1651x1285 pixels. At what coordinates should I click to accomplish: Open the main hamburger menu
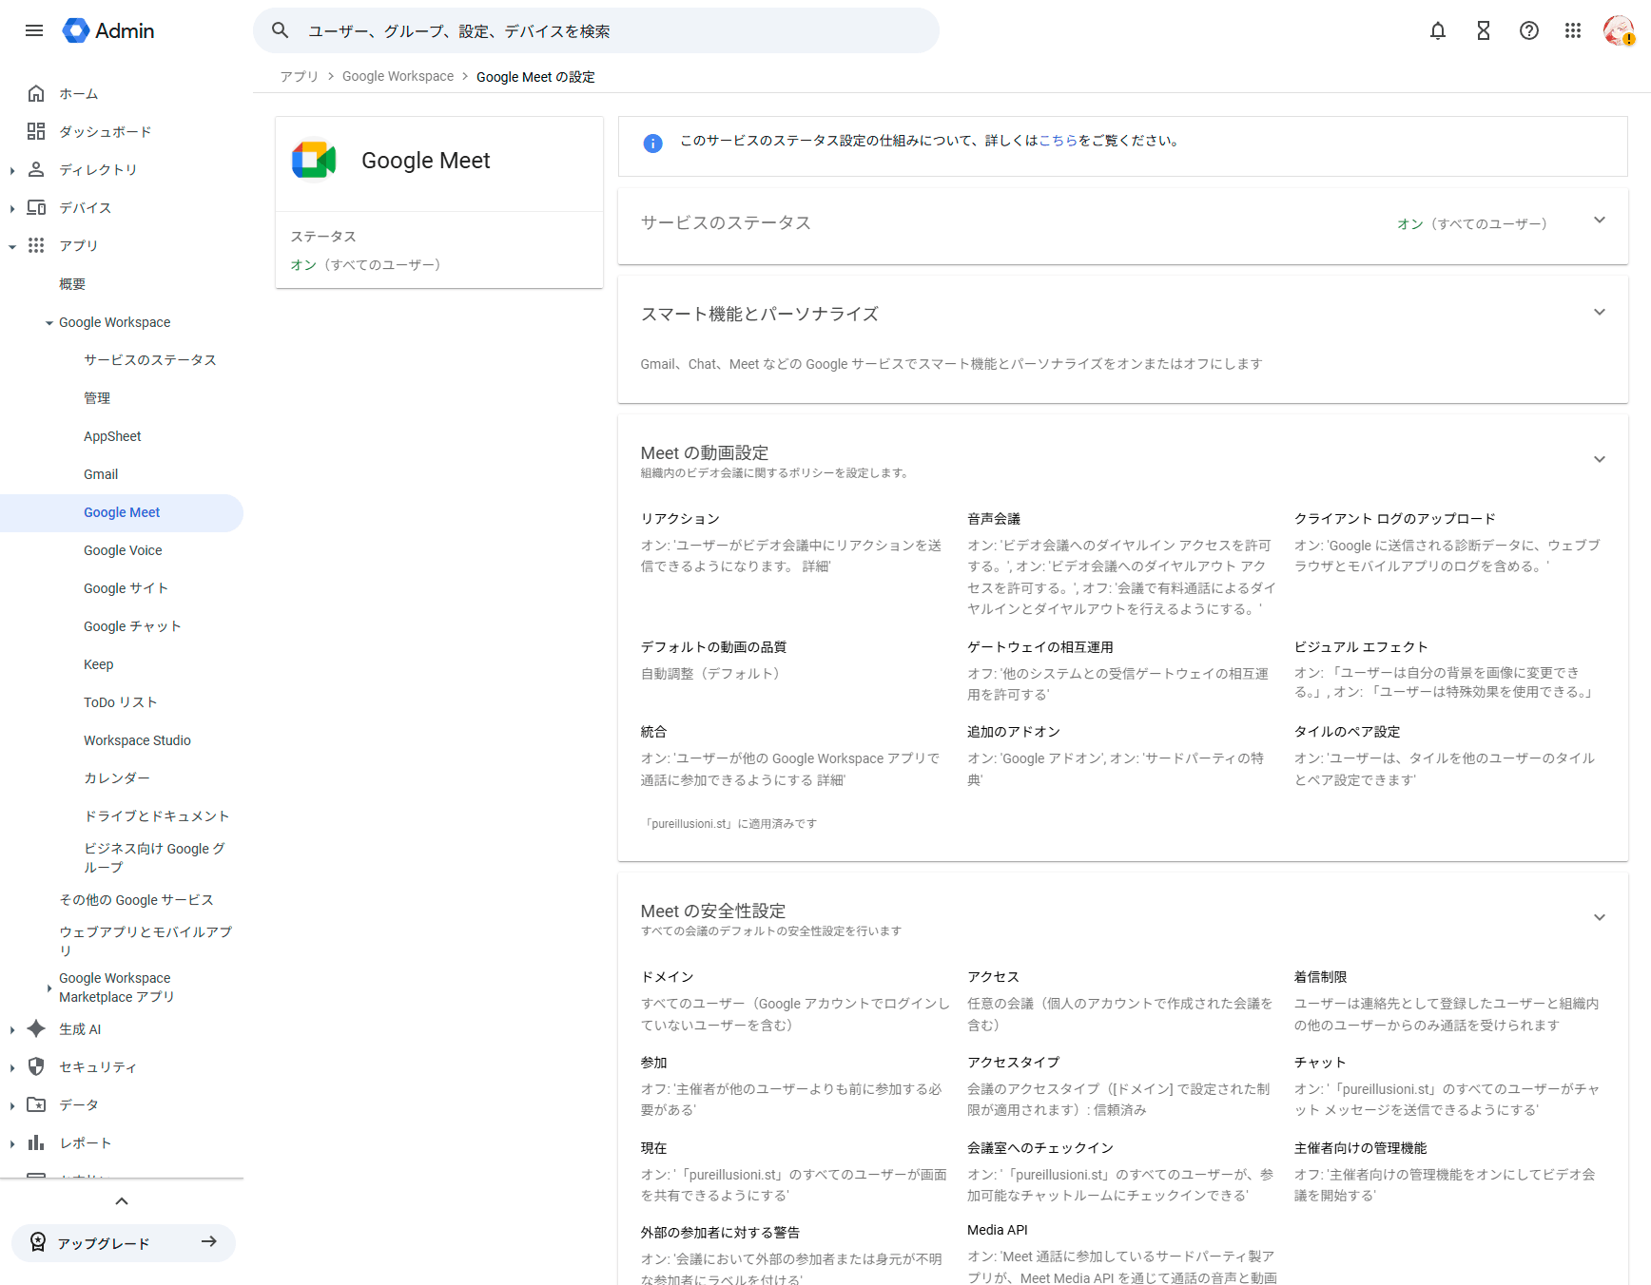(x=34, y=30)
